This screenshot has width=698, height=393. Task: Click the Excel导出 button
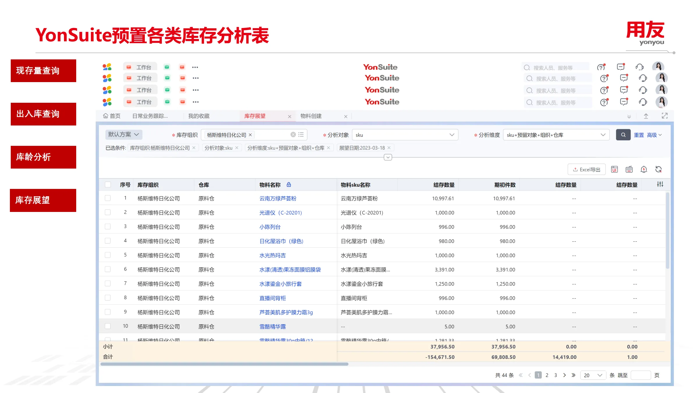tap(587, 169)
